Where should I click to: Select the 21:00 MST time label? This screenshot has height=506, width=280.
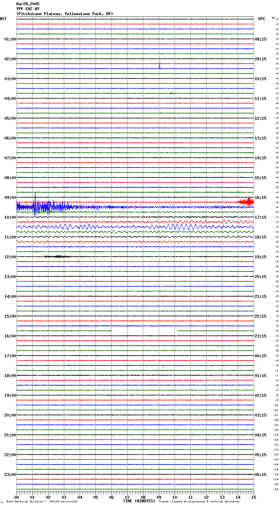(x=10, y=435)
